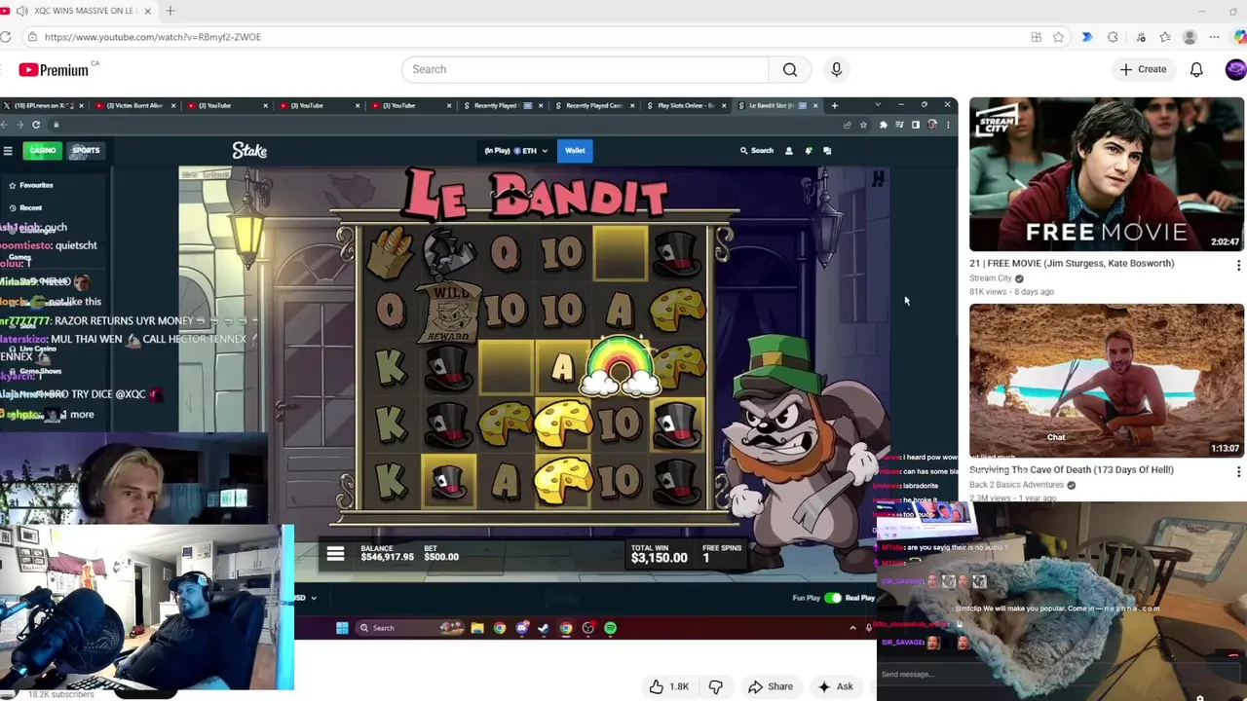Open Recent in Stake sidebar

point(25,207)
